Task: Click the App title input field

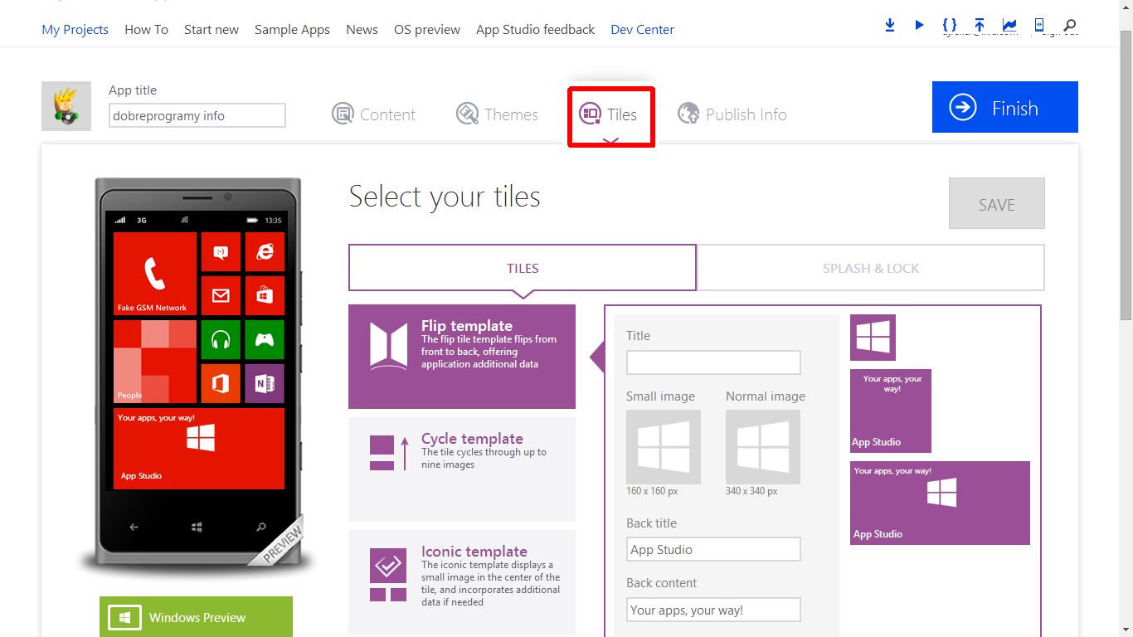Action: 197,115
